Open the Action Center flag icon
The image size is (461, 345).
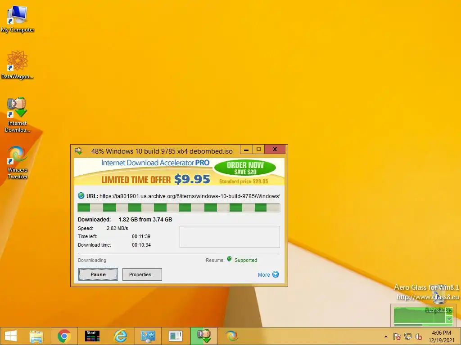coord(397,336)
